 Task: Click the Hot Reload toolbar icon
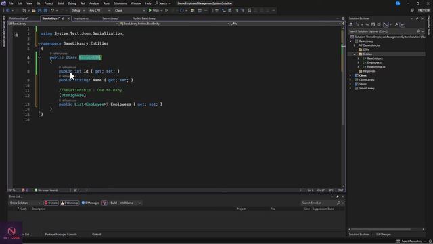[x=182, y=11]
